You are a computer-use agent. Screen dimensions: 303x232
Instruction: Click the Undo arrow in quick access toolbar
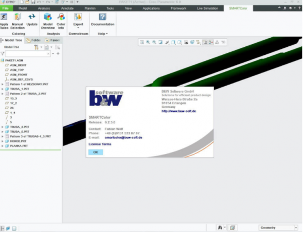[39, 2]
